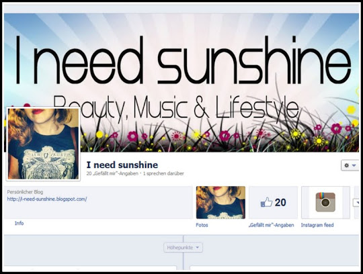The width and height of the screenshot is (363, 274).
Task: Click the Persönlicher Blog info box
Action: 98,202
